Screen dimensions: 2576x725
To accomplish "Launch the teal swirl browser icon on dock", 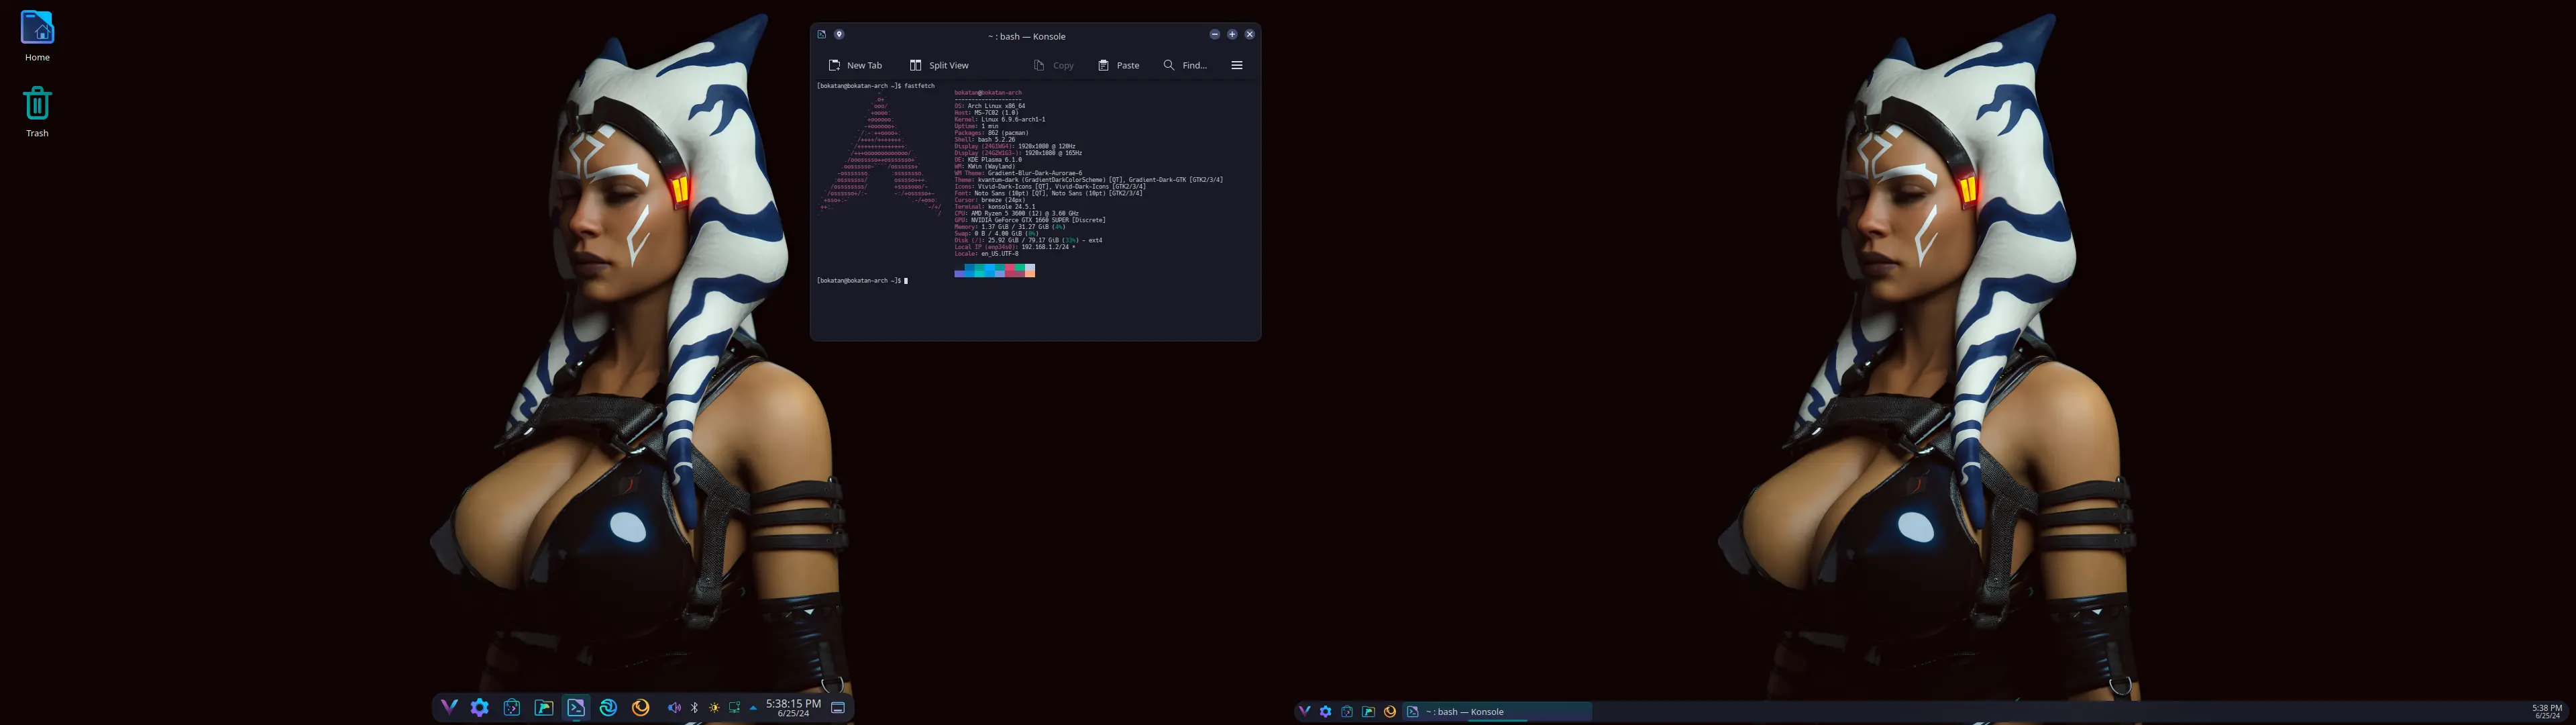I will point(608,707).
